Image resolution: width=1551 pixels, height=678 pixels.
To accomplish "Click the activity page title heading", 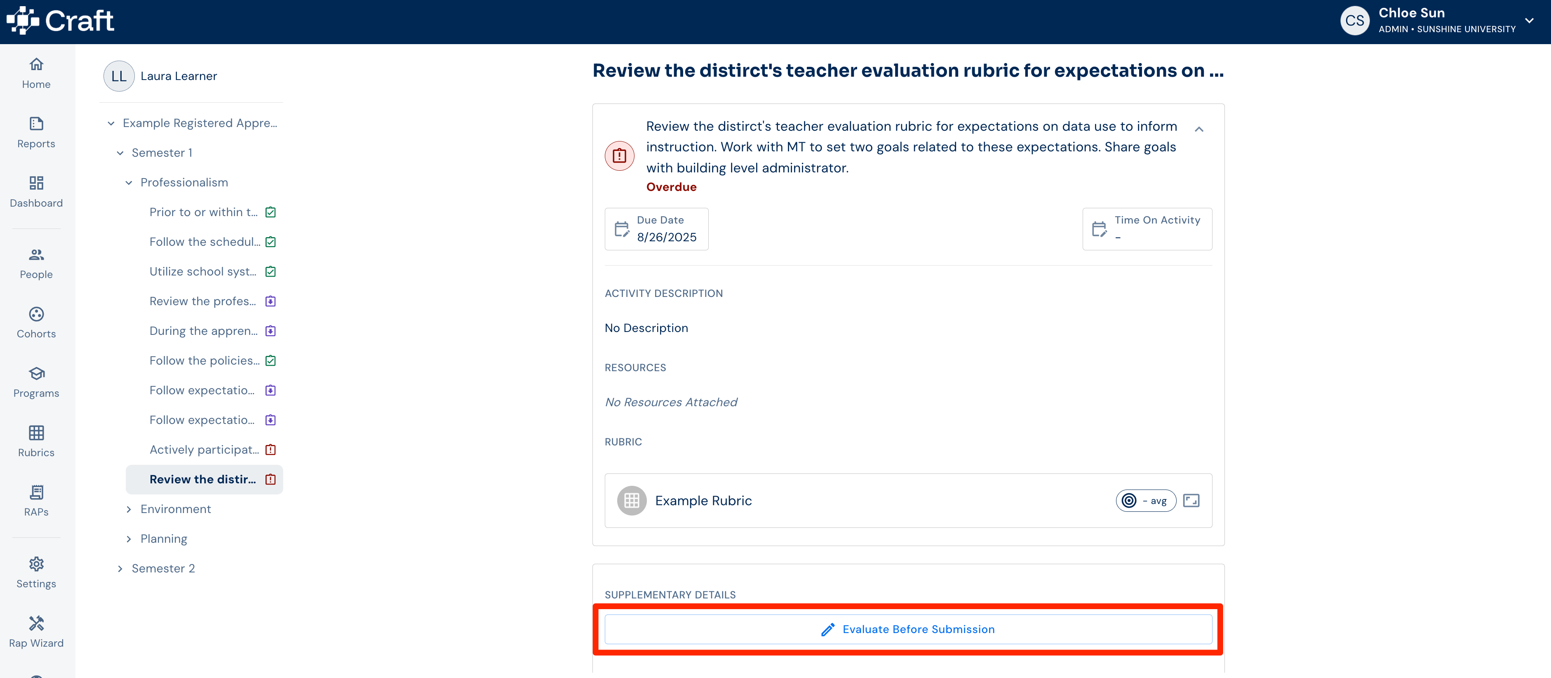I will pyautogui.click(x=908, y=71).
